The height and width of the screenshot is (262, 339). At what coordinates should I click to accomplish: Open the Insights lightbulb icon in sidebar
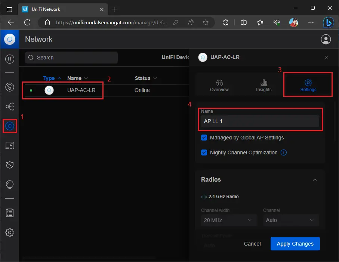(x=9, y=184)
